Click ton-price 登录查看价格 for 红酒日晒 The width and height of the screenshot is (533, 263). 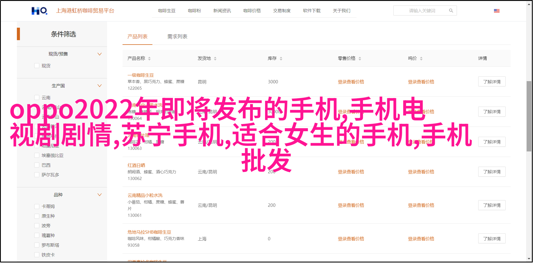tap(421, 172)
